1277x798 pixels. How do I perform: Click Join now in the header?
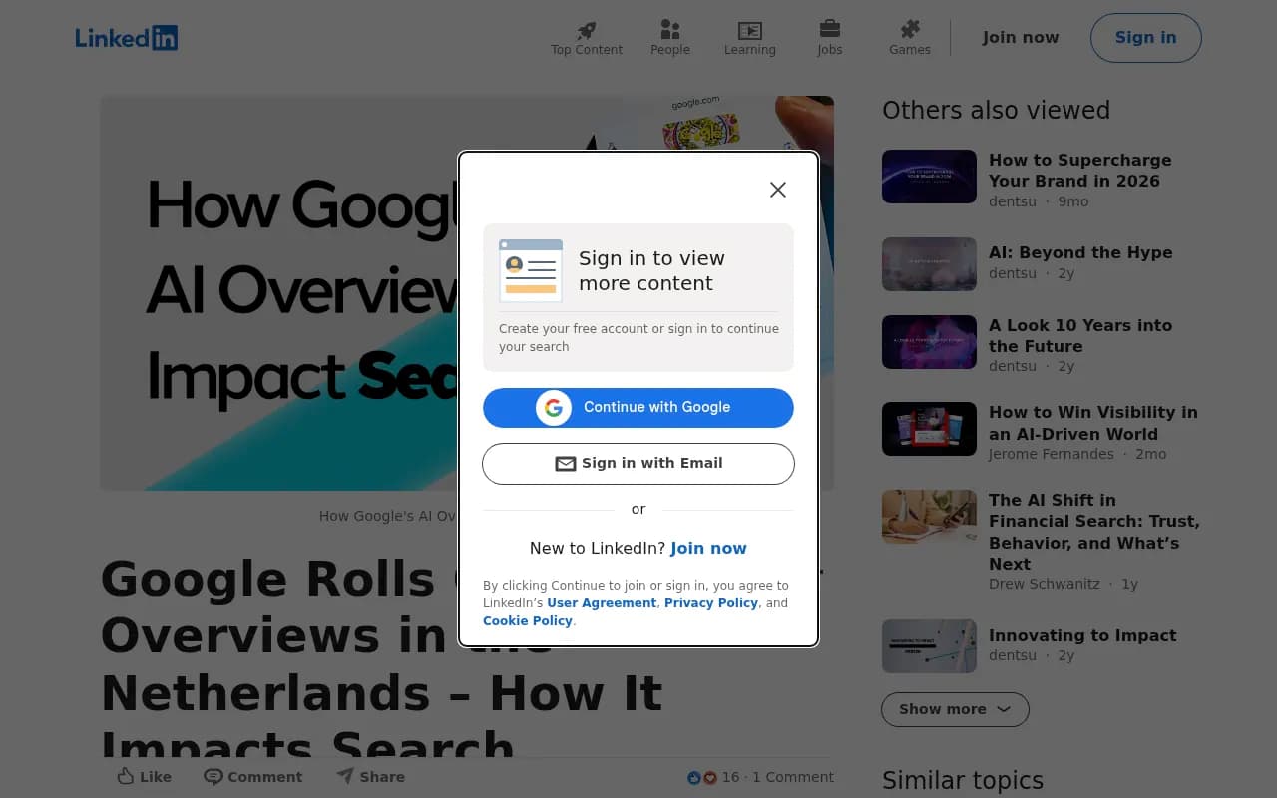(x=1021, y=38)
